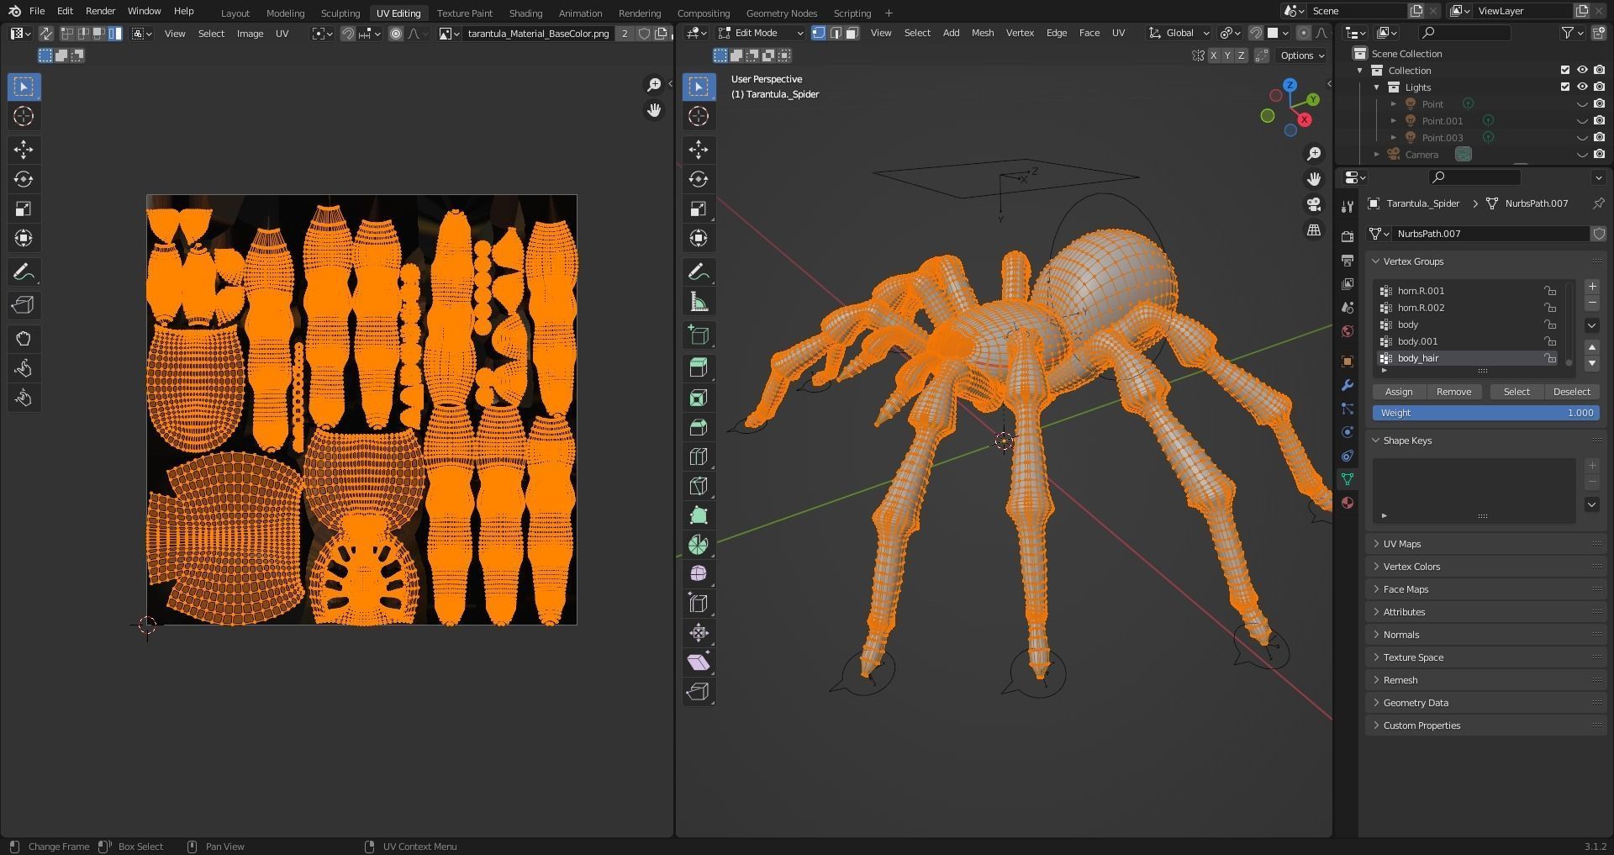Toggle X axis mirror in the 3D viewport

pyautogui.click(x=1213, y=55)
